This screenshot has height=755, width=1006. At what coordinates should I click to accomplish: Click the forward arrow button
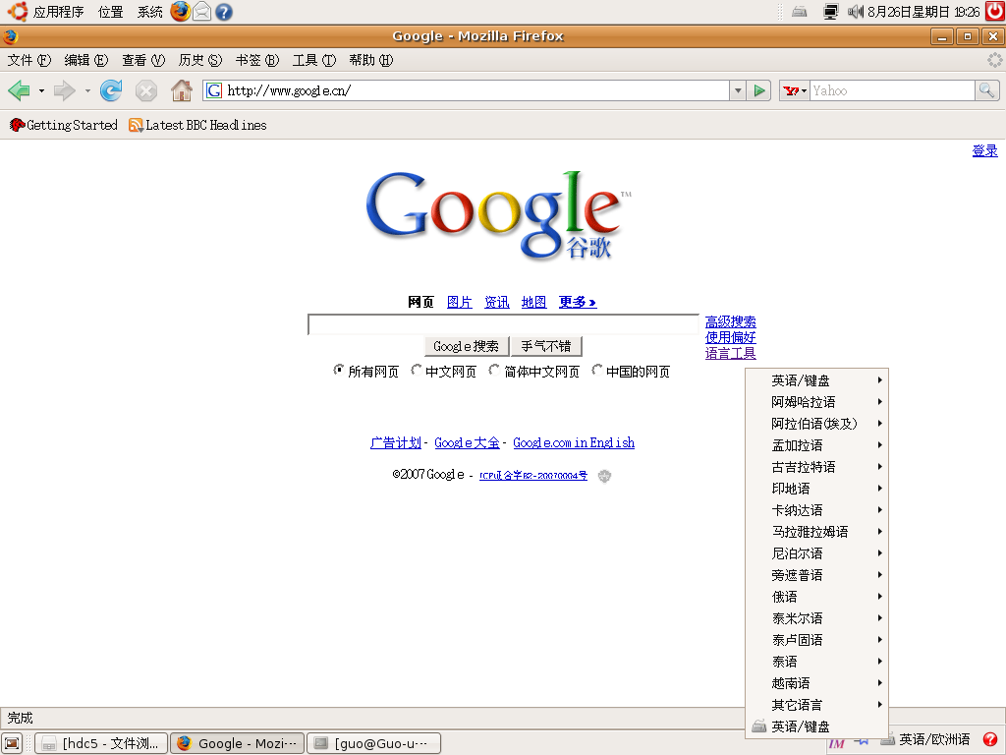(64, 90)
